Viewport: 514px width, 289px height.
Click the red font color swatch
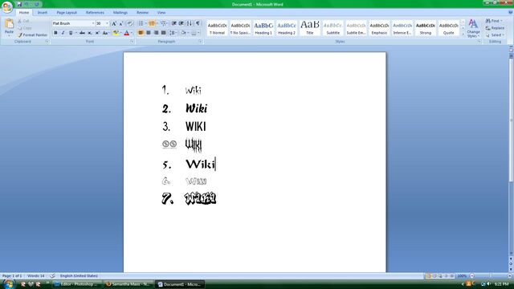coord(127,33)
